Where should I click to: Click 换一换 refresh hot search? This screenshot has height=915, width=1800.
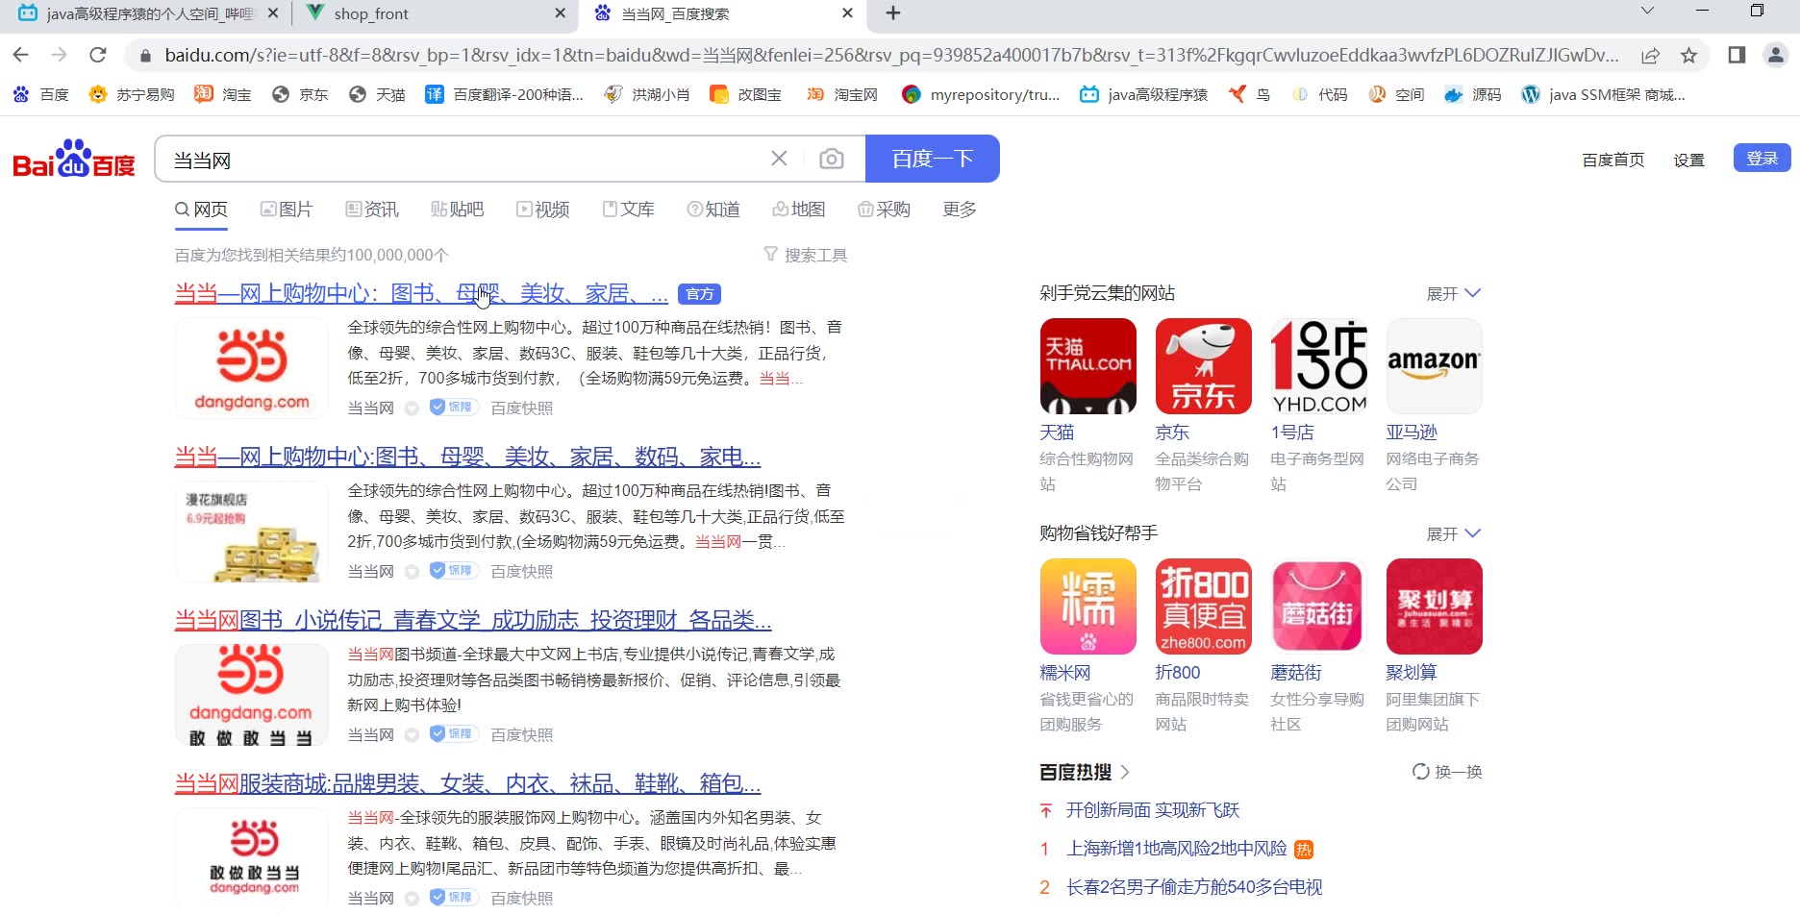tap(1447, 772)
